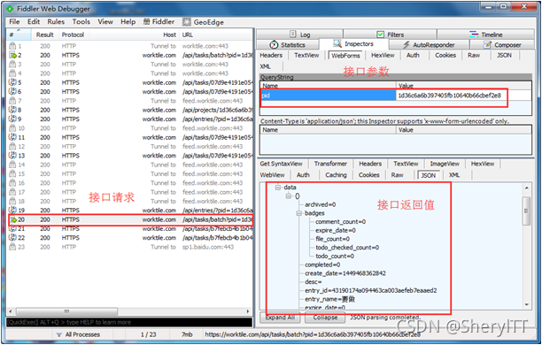Click the session list horizontal scrollbar thumb

(x=66, y=311)
